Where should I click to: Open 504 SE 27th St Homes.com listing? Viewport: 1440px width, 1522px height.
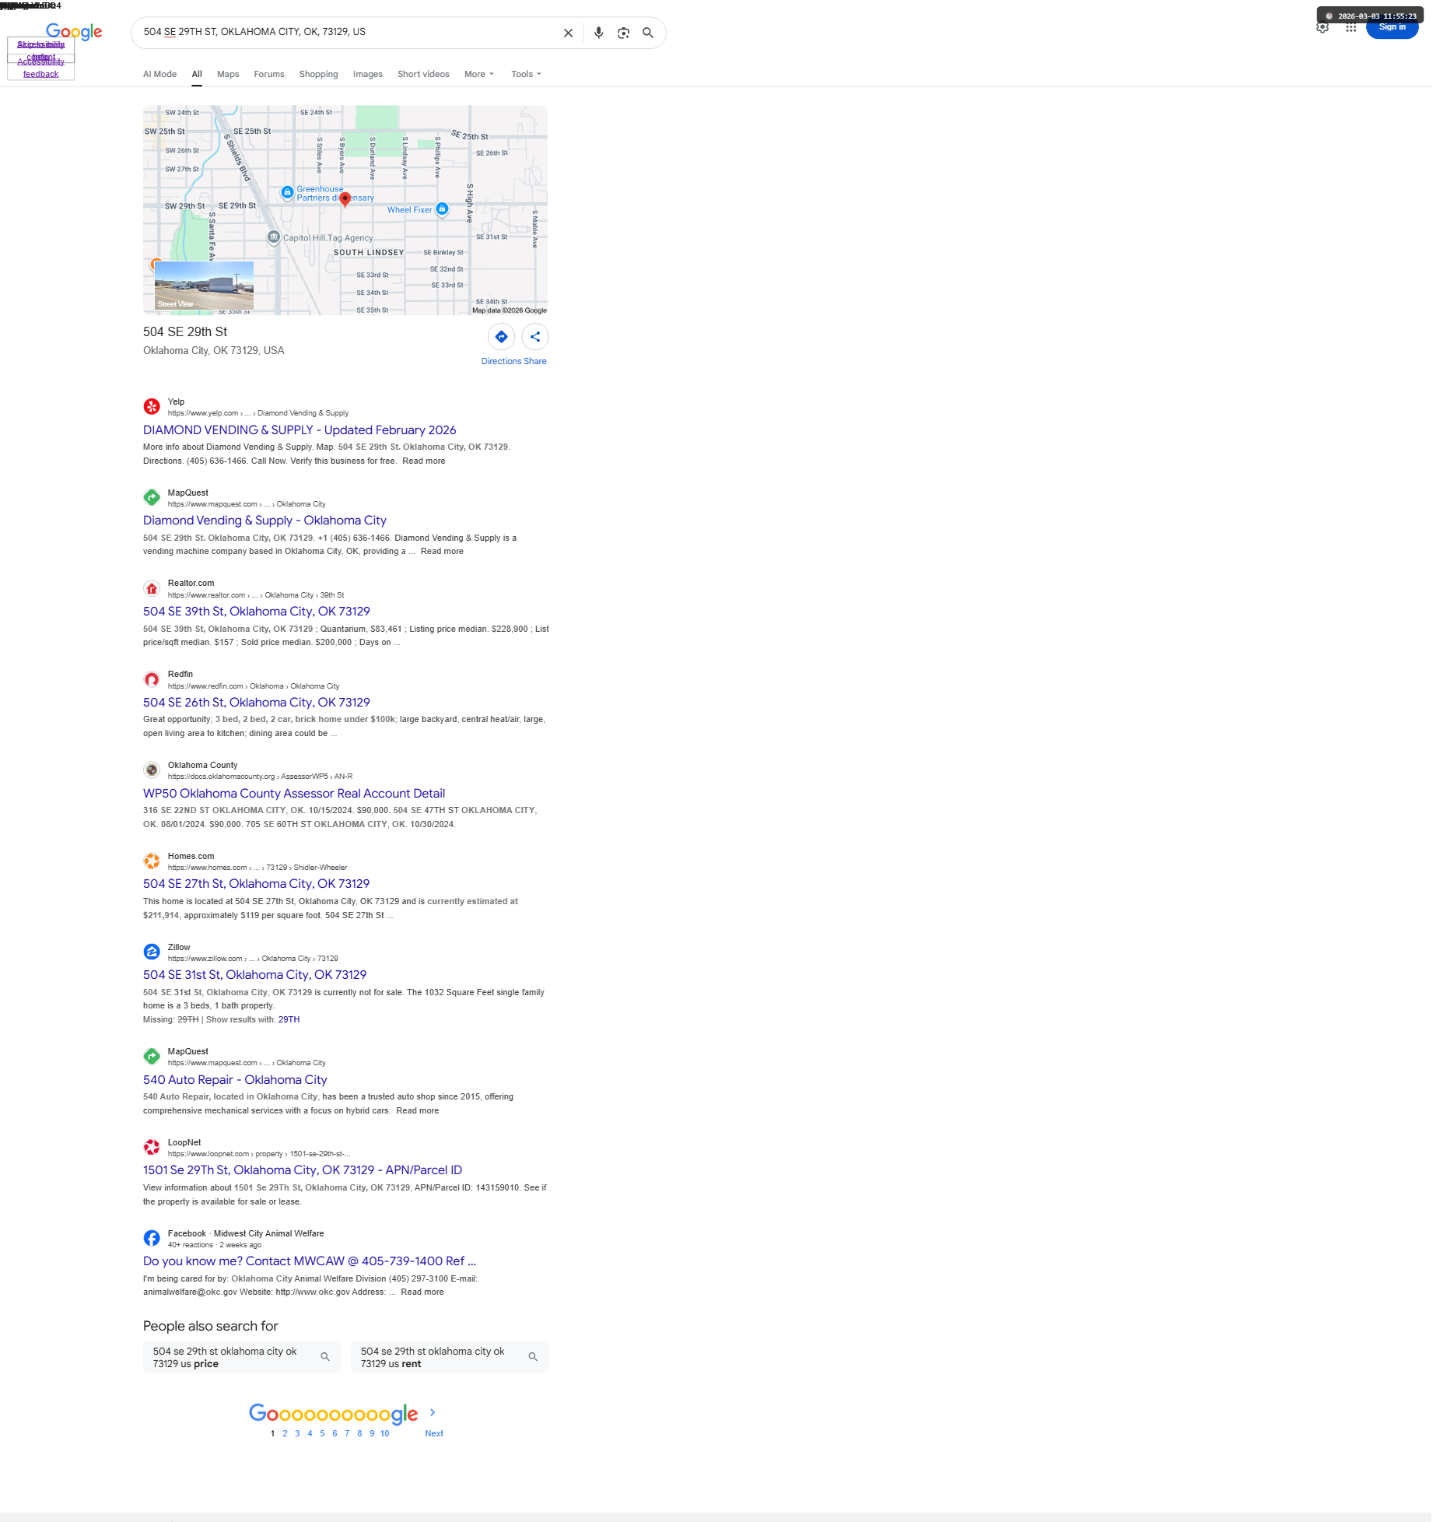click(257, 884)
